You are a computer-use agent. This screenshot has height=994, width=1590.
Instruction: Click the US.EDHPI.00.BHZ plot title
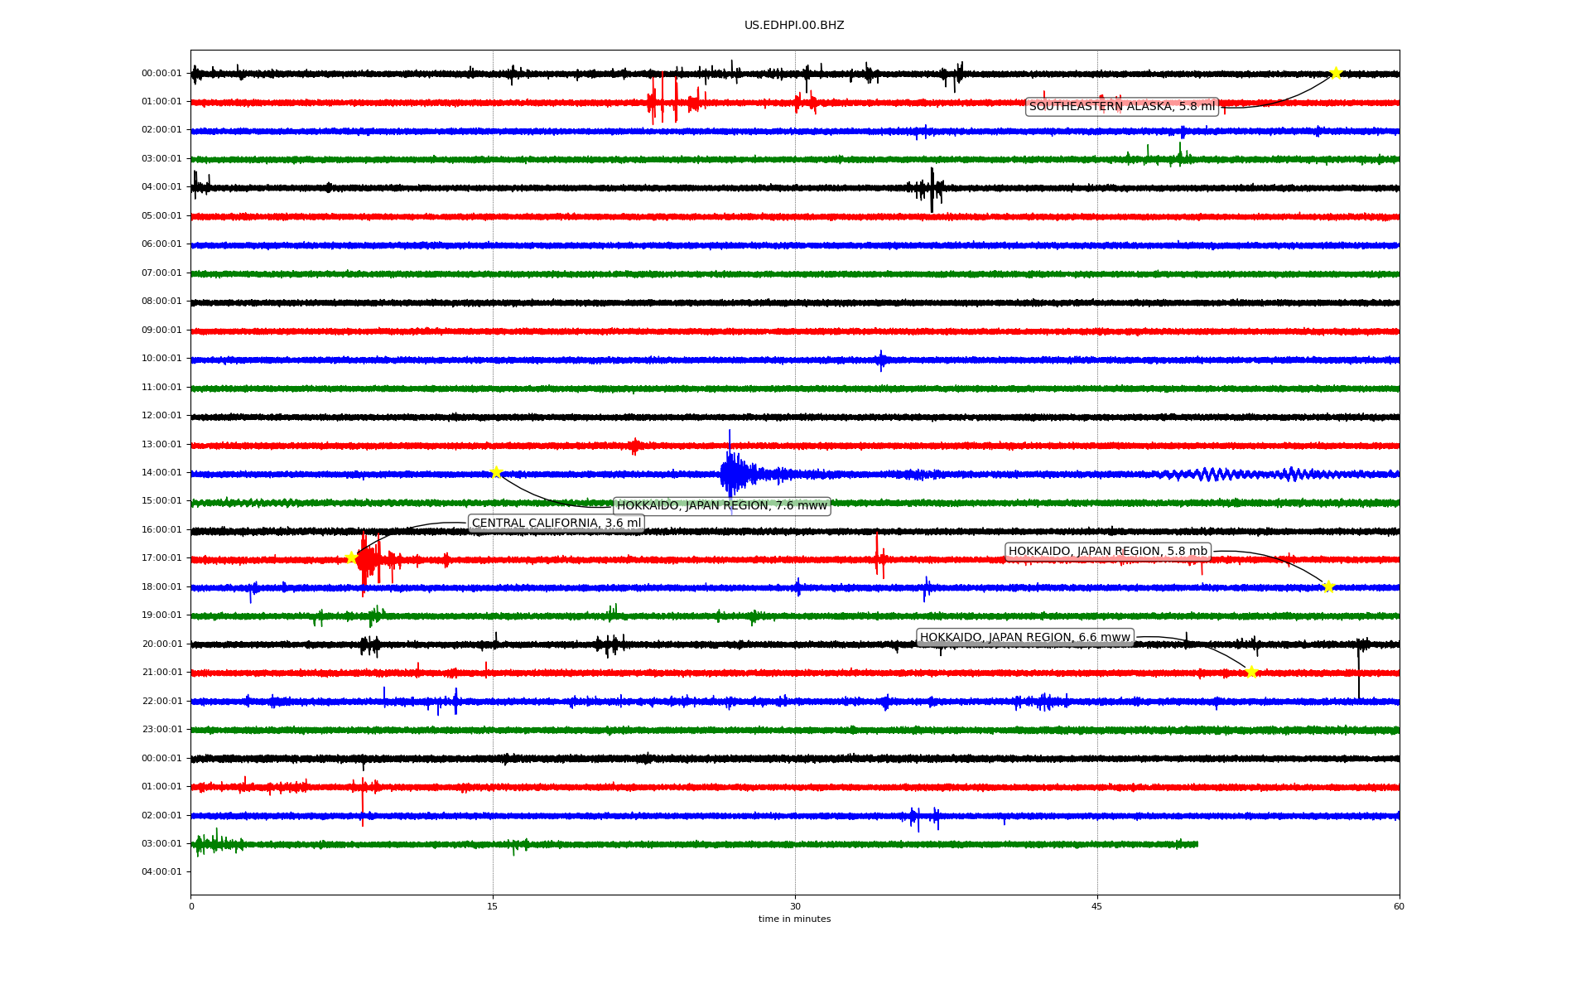[794, 26]
